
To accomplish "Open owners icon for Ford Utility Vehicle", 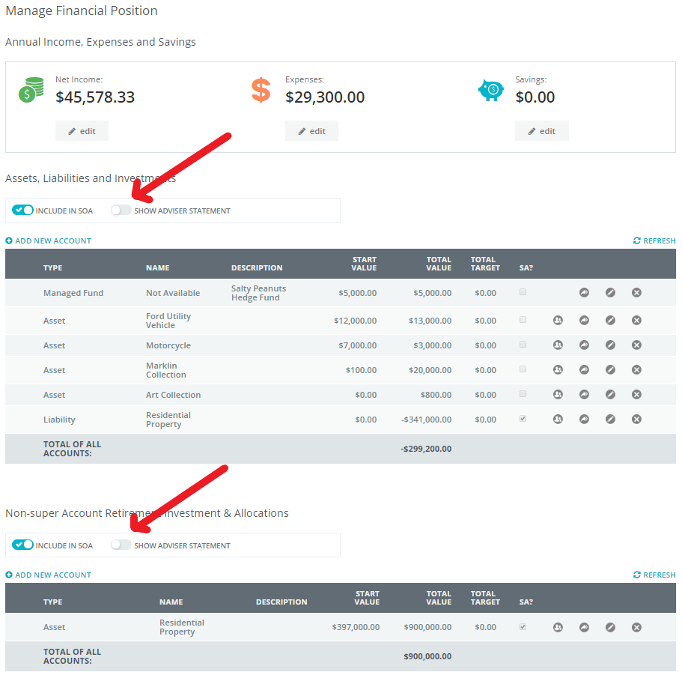I will click(x=558, y=320).
